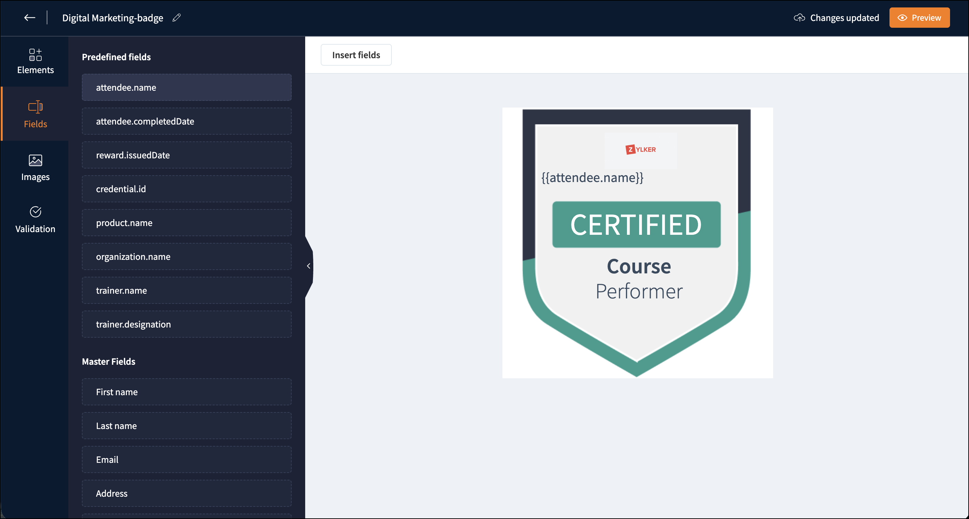Collapse the fields side panel
The image size is (969, 519).
coord(309,266)
